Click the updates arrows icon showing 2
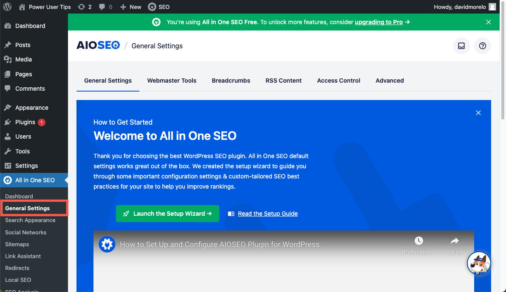 [x=81, y=6]
